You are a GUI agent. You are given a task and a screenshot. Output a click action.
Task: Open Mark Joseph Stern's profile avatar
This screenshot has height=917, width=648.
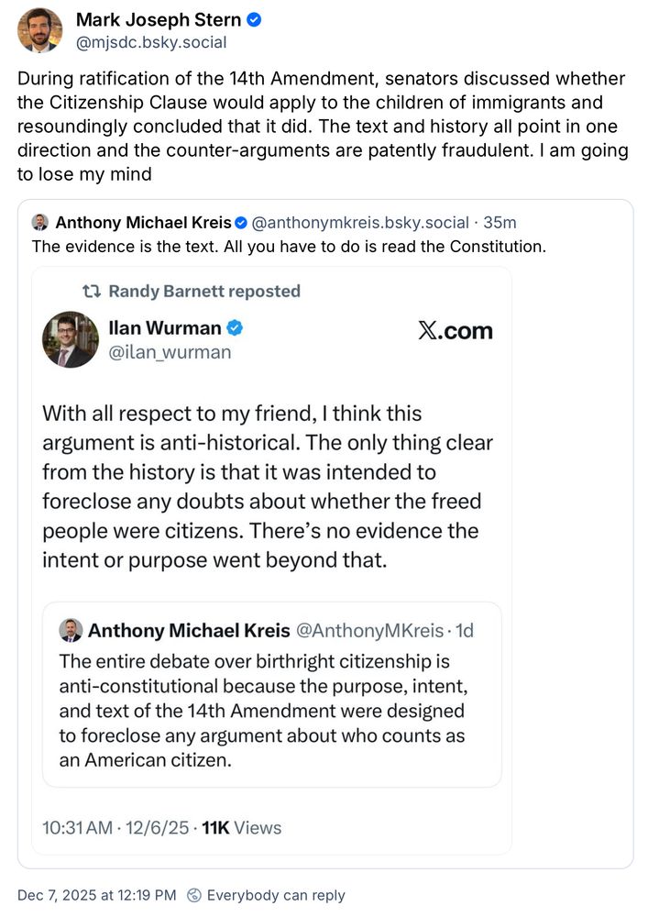pyautogui.click(x=39, y=30)
